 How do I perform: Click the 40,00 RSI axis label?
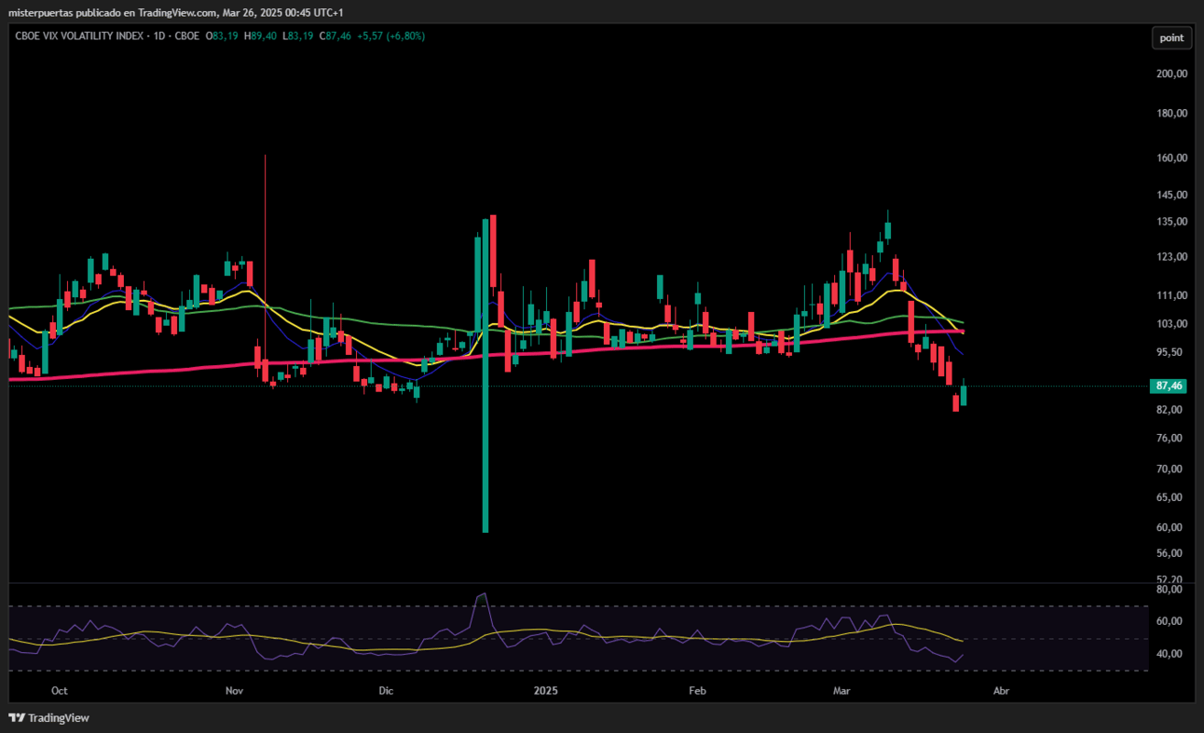[1169, 654]
